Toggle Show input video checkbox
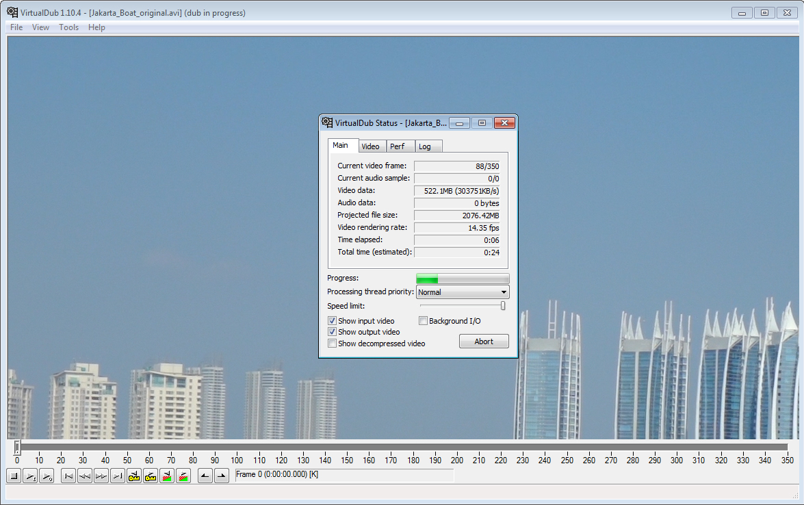Image resolution: width=804 pixels, height=505 pixels. (332, 320)
